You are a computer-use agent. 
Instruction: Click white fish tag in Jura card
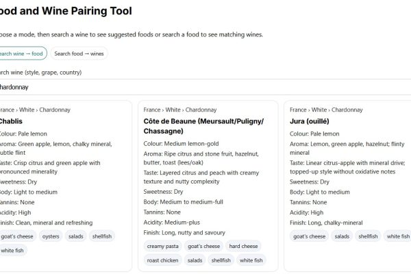397,236
